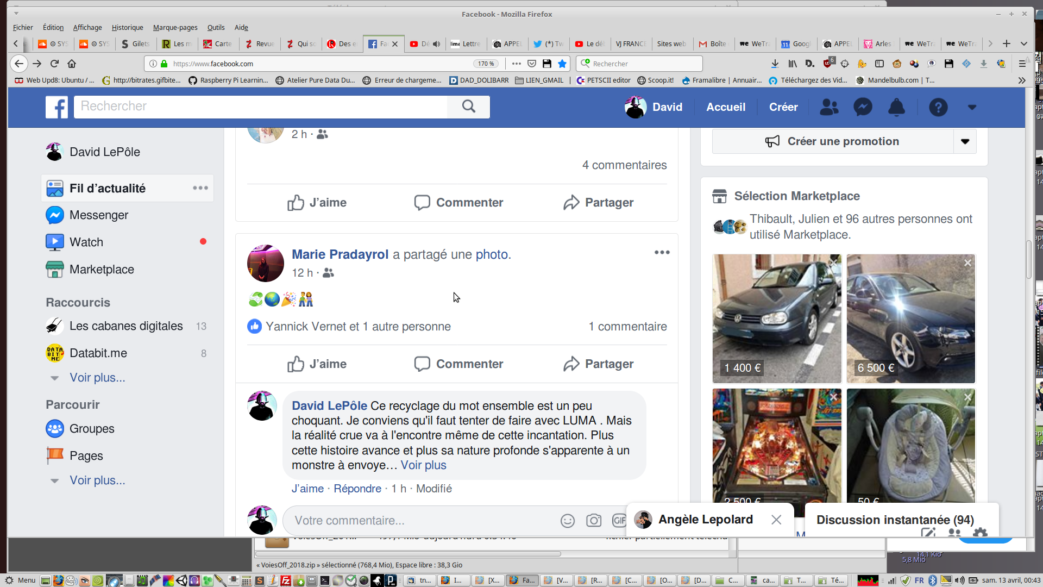Open the account dropdown arrow in header

coord(972,107)
